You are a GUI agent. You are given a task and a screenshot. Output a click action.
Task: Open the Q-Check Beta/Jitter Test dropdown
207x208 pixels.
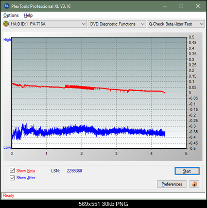coord(176,24)
